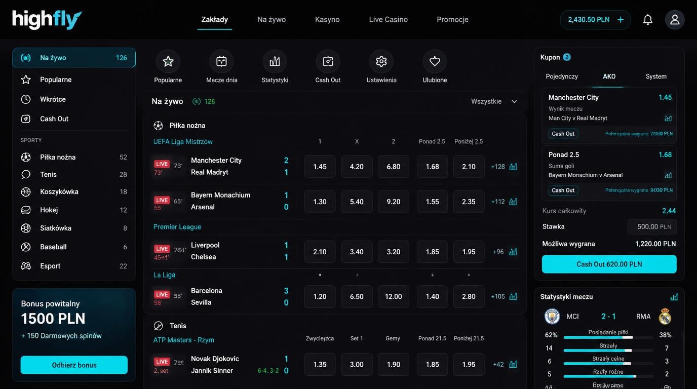Click the Cash Out 620.00 PLN button
697x389 pixels.
(609, 264)
